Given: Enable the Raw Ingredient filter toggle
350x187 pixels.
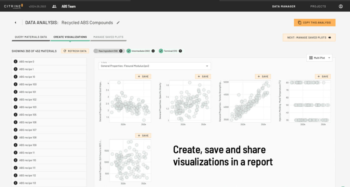Looking at the screenshot, I should coord(96,51).
